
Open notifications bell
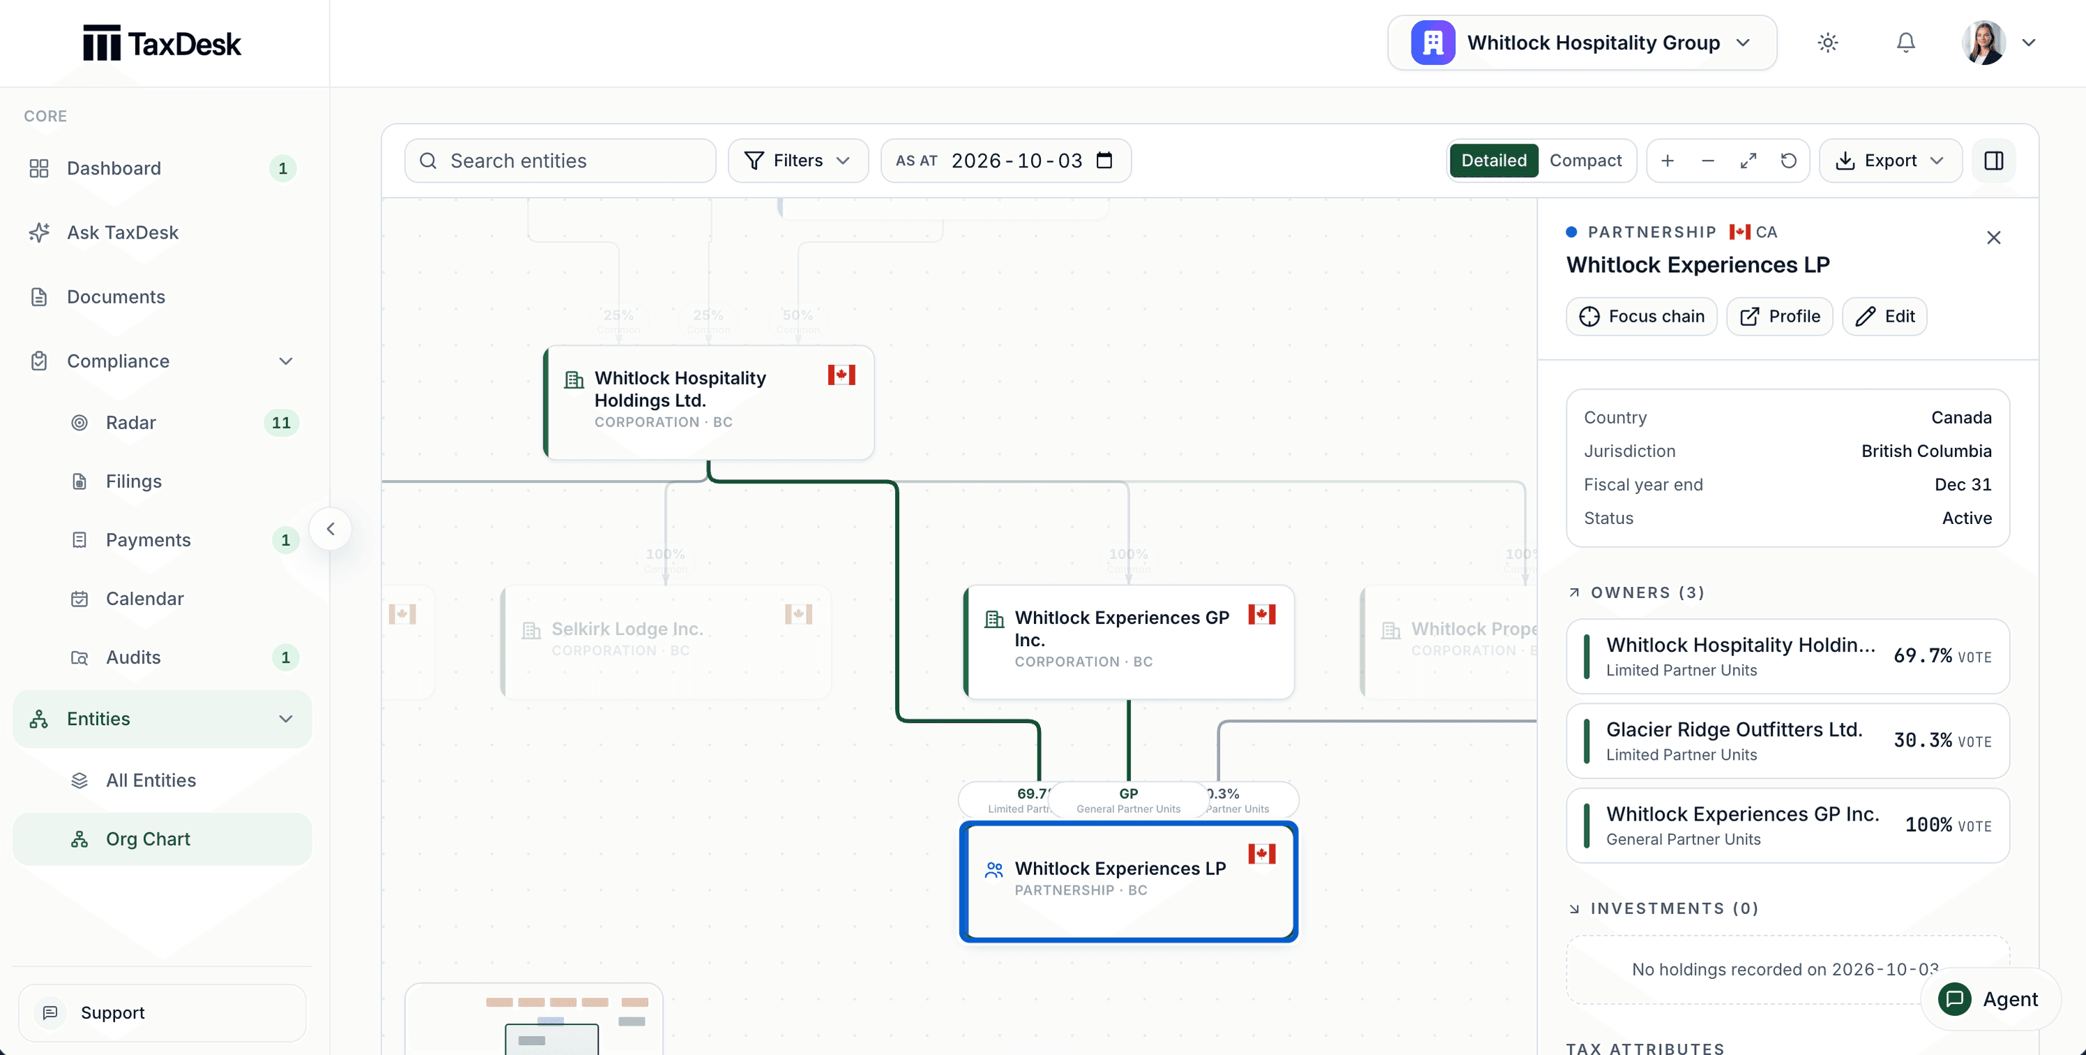[x=1905, y=43]
